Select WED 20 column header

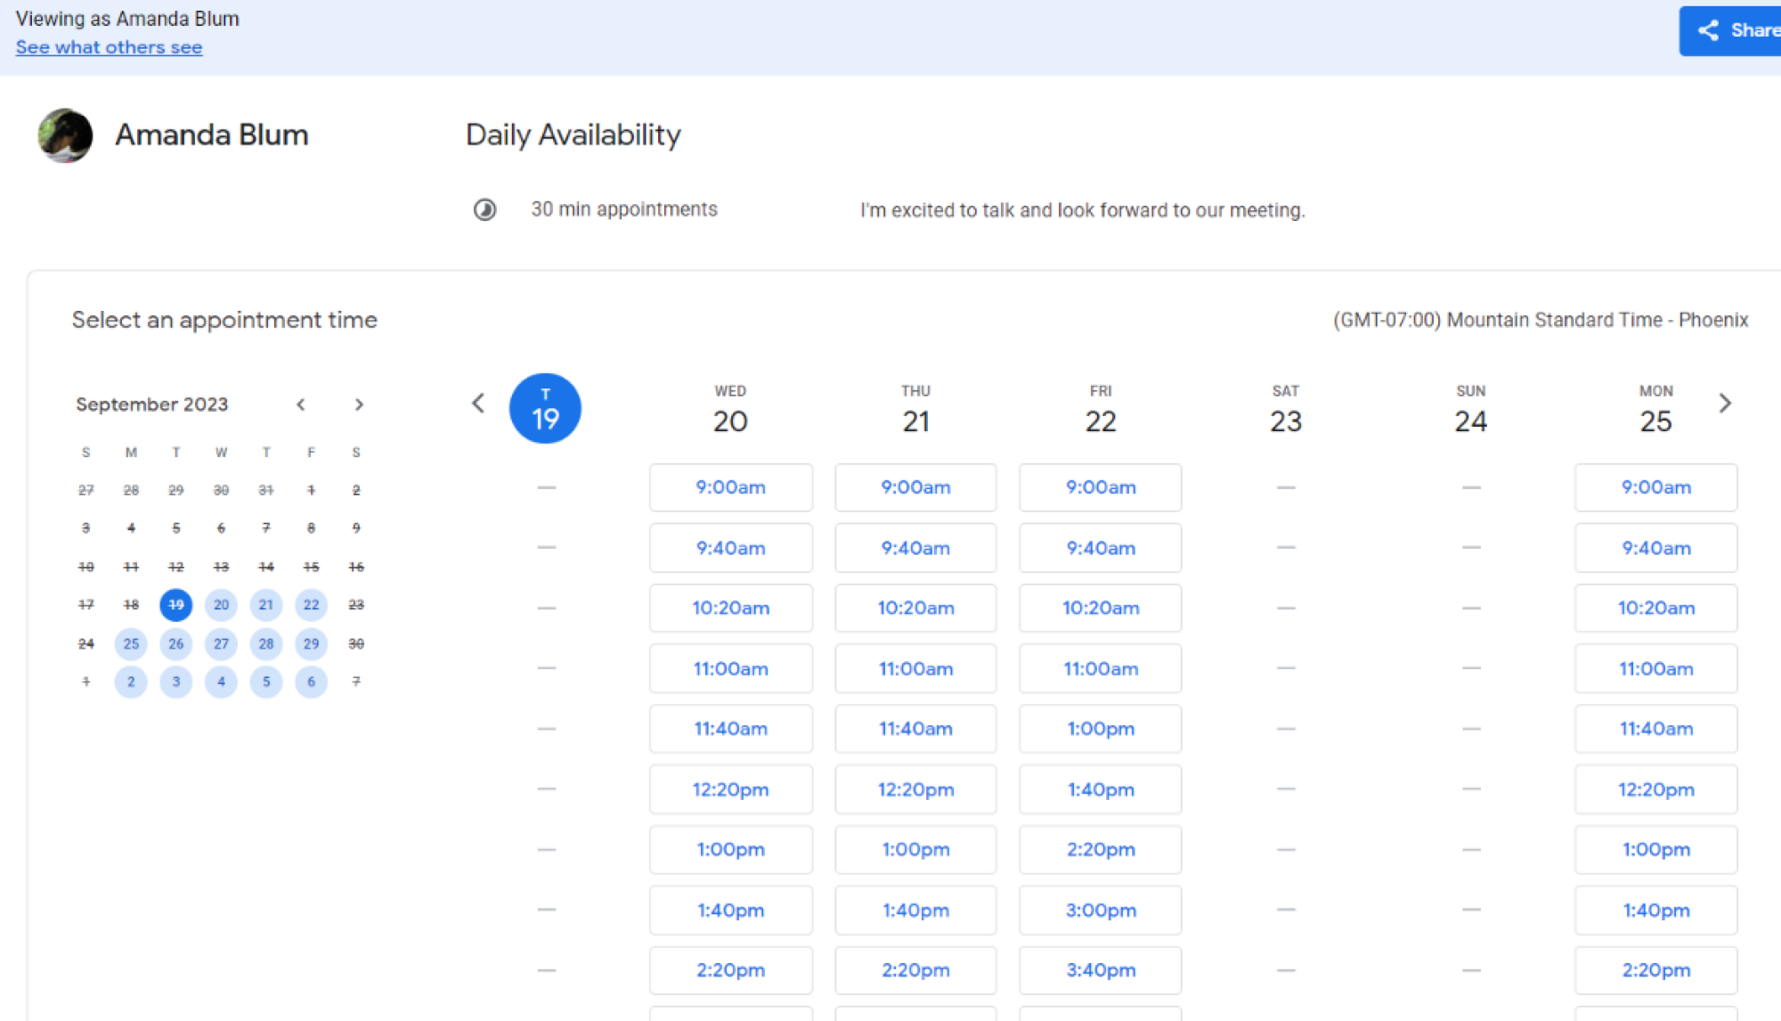coord(730,410)
